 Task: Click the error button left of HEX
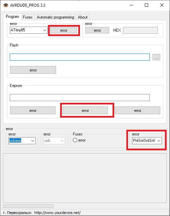pyautogui.click(x=97, y=30)
